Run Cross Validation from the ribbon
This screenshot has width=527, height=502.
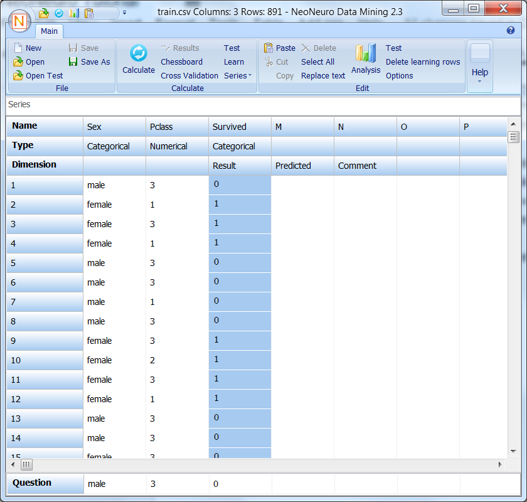[x=189, y=76]
